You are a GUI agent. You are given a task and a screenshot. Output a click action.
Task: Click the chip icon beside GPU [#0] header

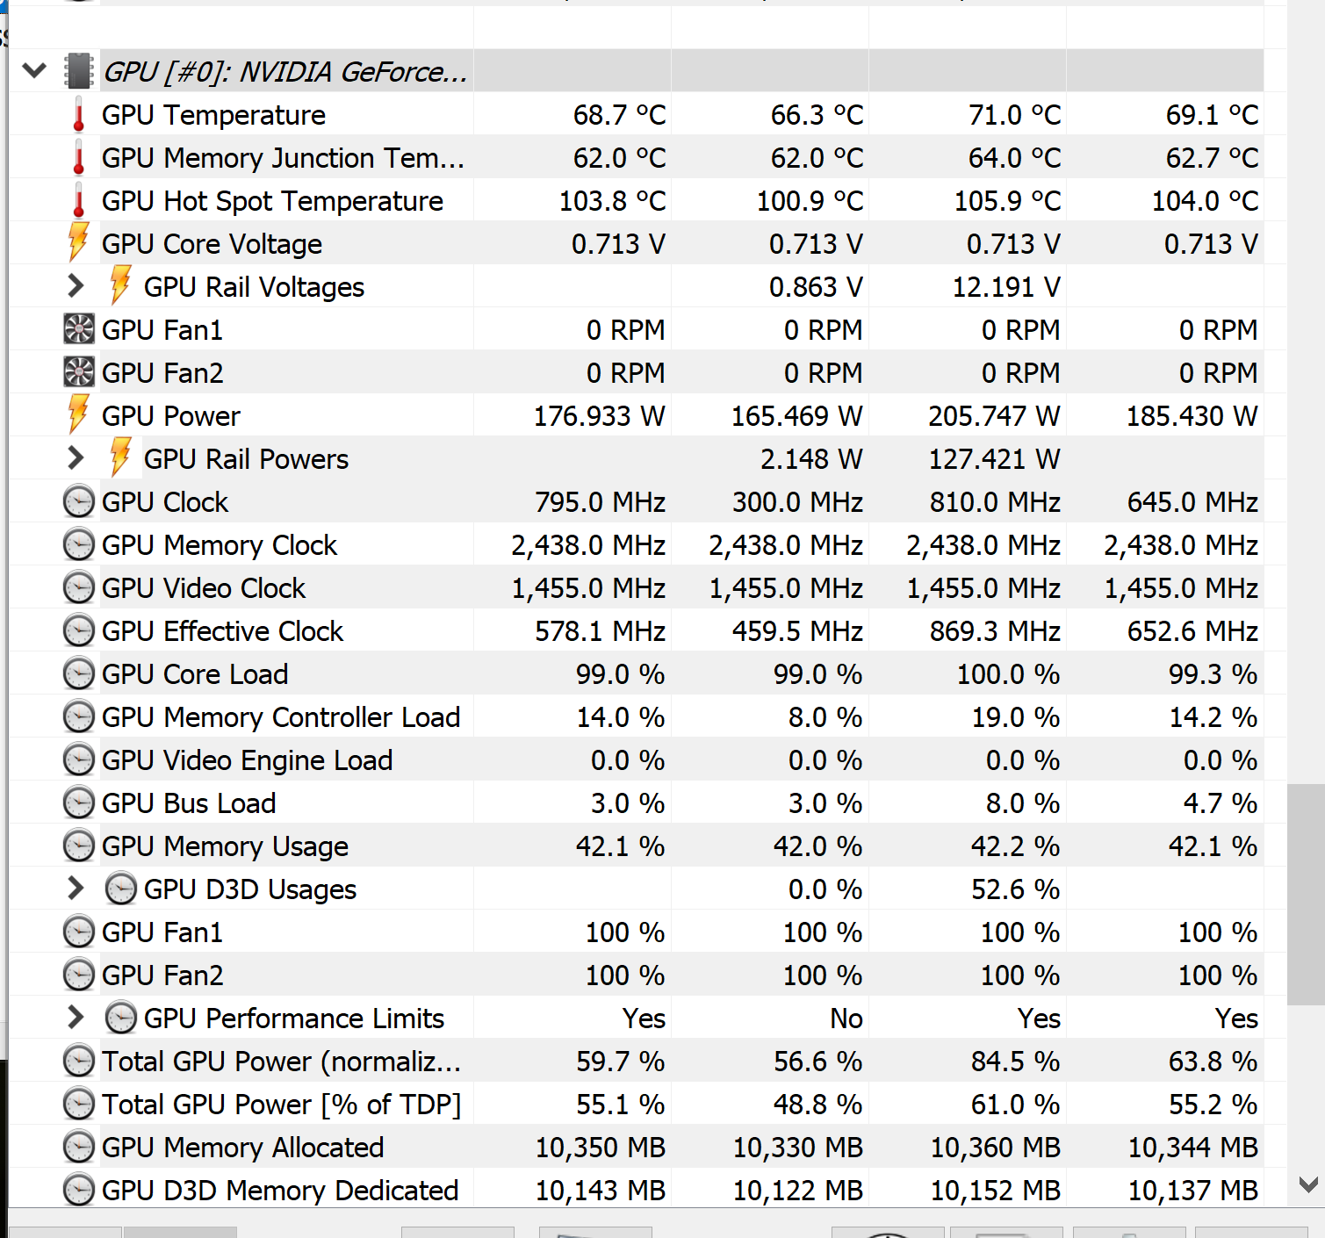[79, 71]
